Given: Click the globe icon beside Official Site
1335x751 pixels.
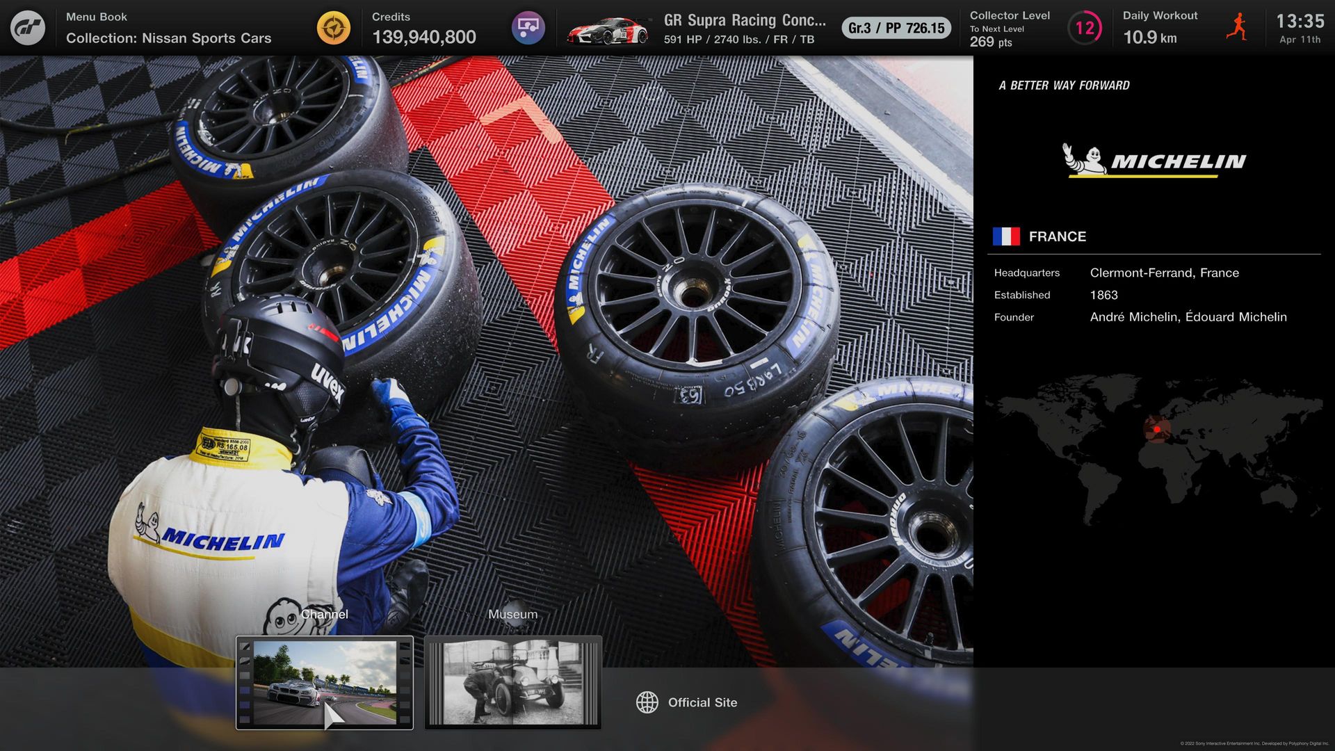Looking at the screenshot, I should click(x=647, y=702).
